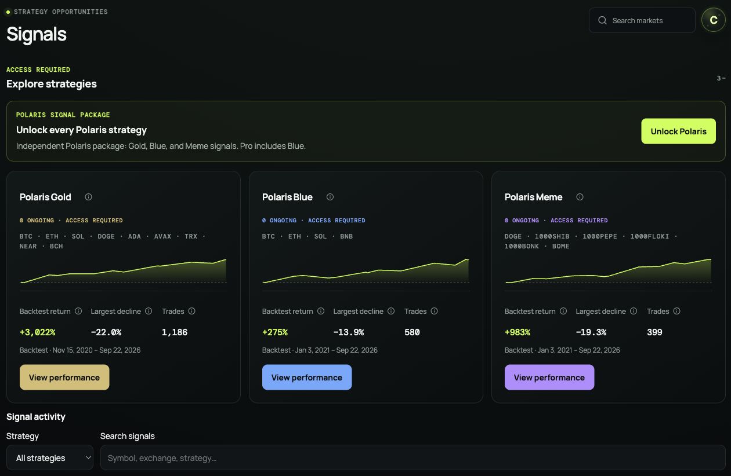
Task: Focus the Search markets field
Action: coord(642,20)
